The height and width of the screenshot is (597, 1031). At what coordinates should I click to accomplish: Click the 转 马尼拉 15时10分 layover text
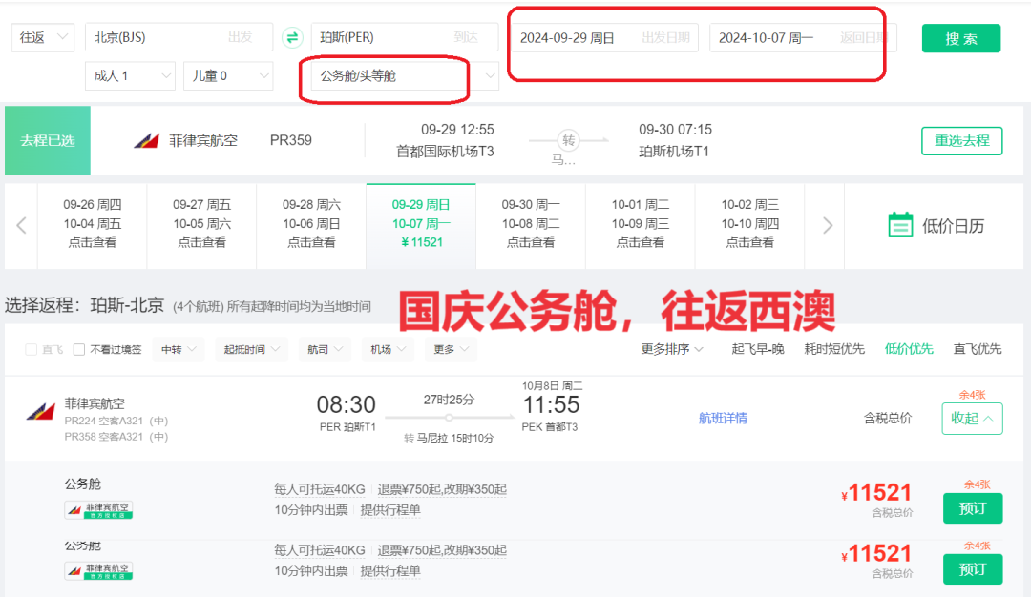[x=449, y=438]
